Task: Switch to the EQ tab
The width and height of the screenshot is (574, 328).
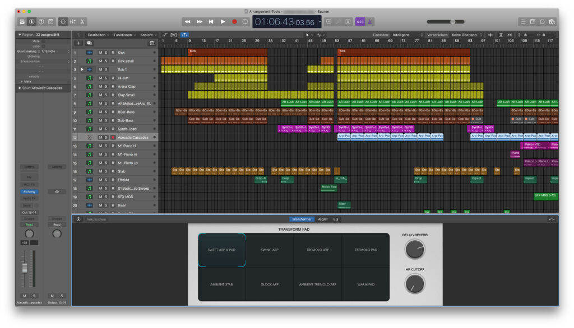Action: click(x=336, y=219)
